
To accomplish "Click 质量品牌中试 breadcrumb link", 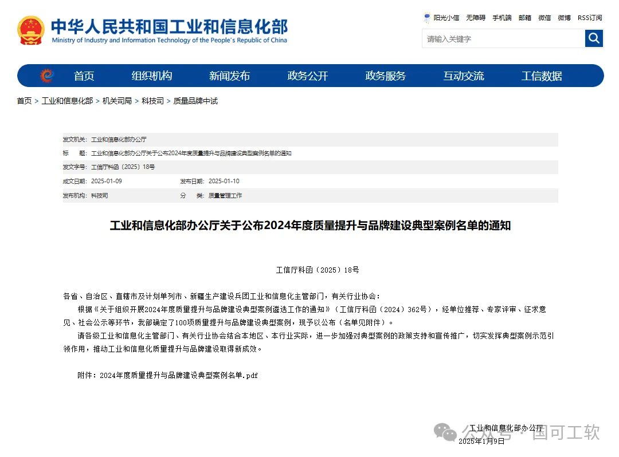I will [x=195, y=101].
